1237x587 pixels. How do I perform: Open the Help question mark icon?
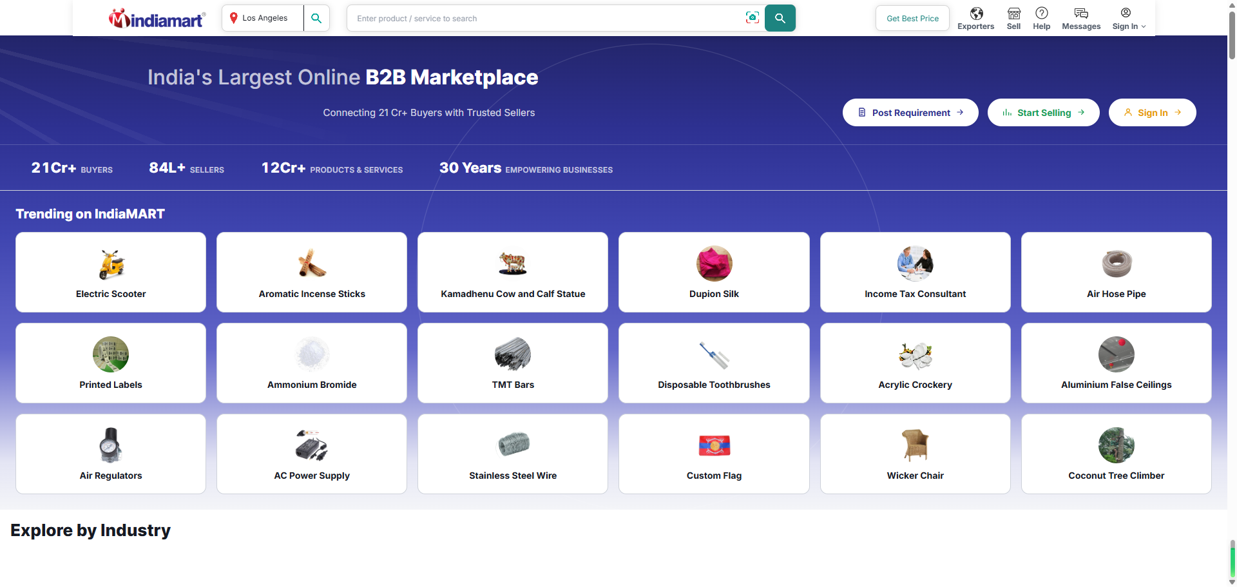(x=1041, y=13)
